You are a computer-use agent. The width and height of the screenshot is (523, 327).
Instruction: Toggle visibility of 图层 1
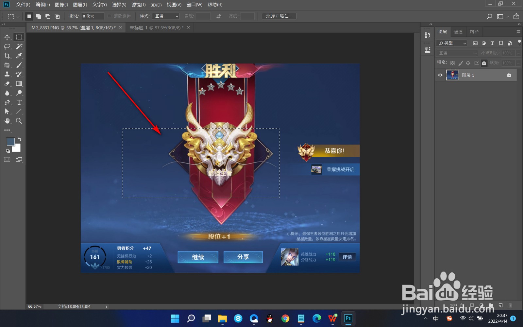(440, 75)
